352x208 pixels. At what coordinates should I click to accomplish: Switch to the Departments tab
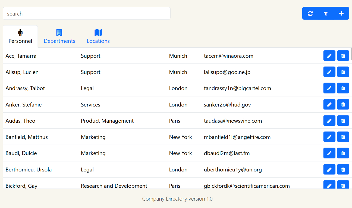tap(59, 37)
